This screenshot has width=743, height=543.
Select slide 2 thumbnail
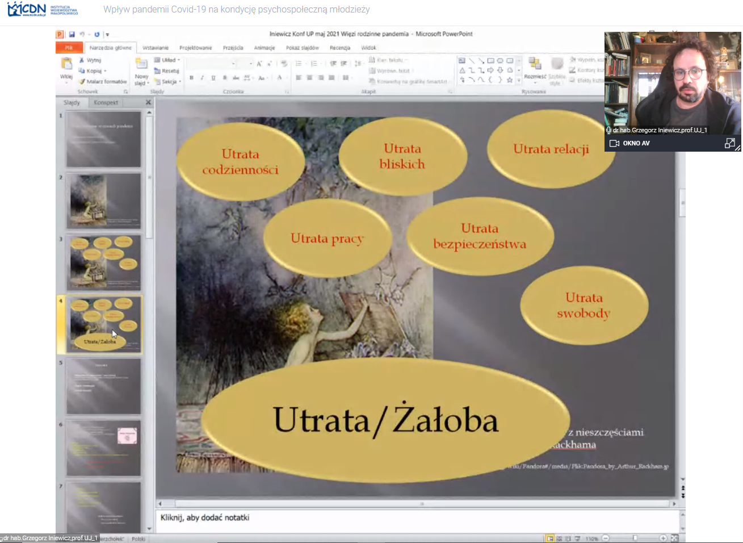[x=103, y=201]
